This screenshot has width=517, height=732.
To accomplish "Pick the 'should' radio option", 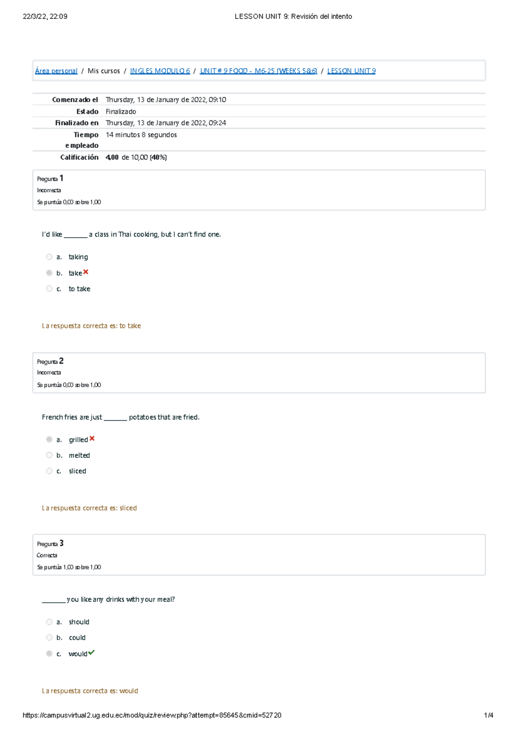I will tap(49, 622).
